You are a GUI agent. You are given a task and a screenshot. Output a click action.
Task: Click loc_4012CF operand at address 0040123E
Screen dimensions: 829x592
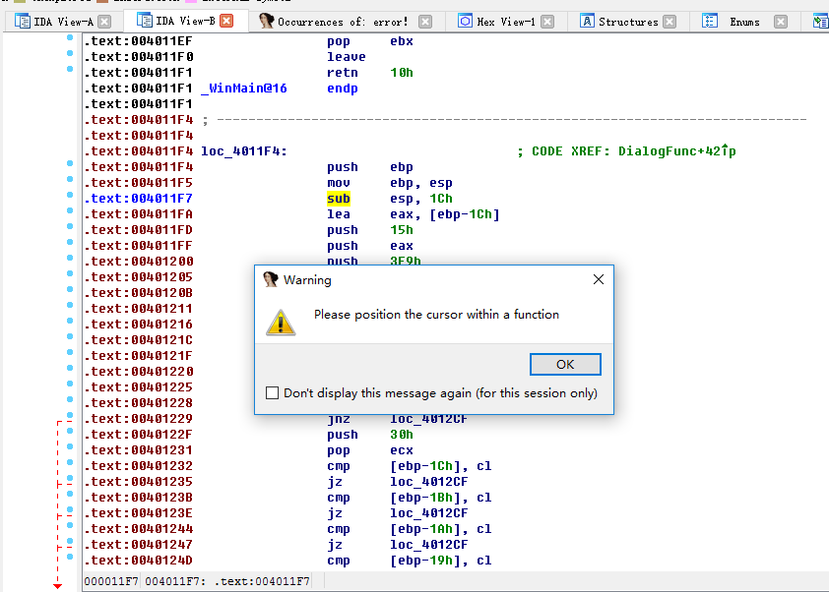428,513
